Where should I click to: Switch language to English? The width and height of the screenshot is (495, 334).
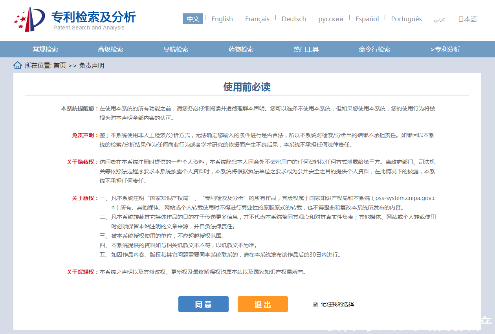click(x=222, y=18)
